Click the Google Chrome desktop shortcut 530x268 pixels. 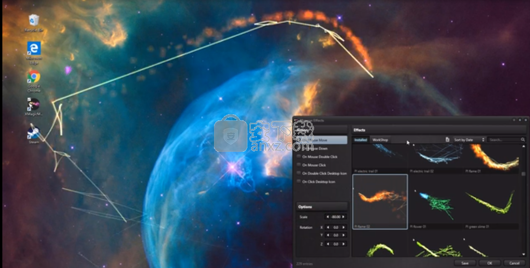(34, 77)
